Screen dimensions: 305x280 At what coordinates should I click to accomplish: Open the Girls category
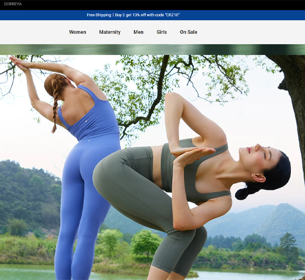point(162,32)
